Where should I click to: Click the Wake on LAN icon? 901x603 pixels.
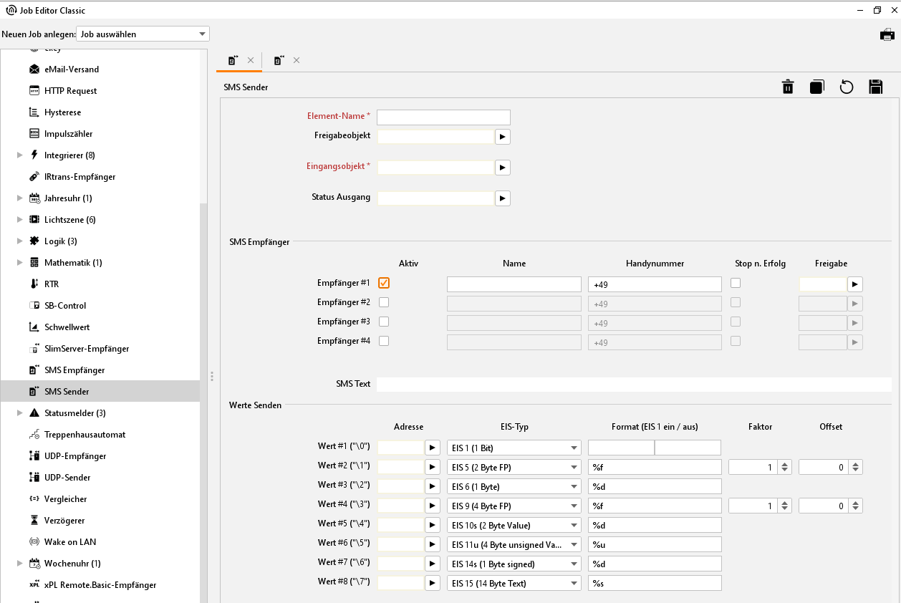[34, 542]
